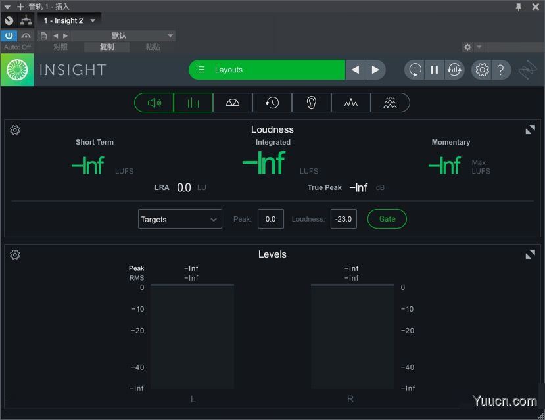
Task: Click the plugin dial icon in host header
Action: point(9,20)
